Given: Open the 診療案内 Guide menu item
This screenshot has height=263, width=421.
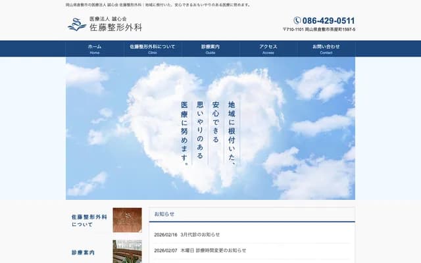Looking at the screenshot, I should tap(210, 49).
